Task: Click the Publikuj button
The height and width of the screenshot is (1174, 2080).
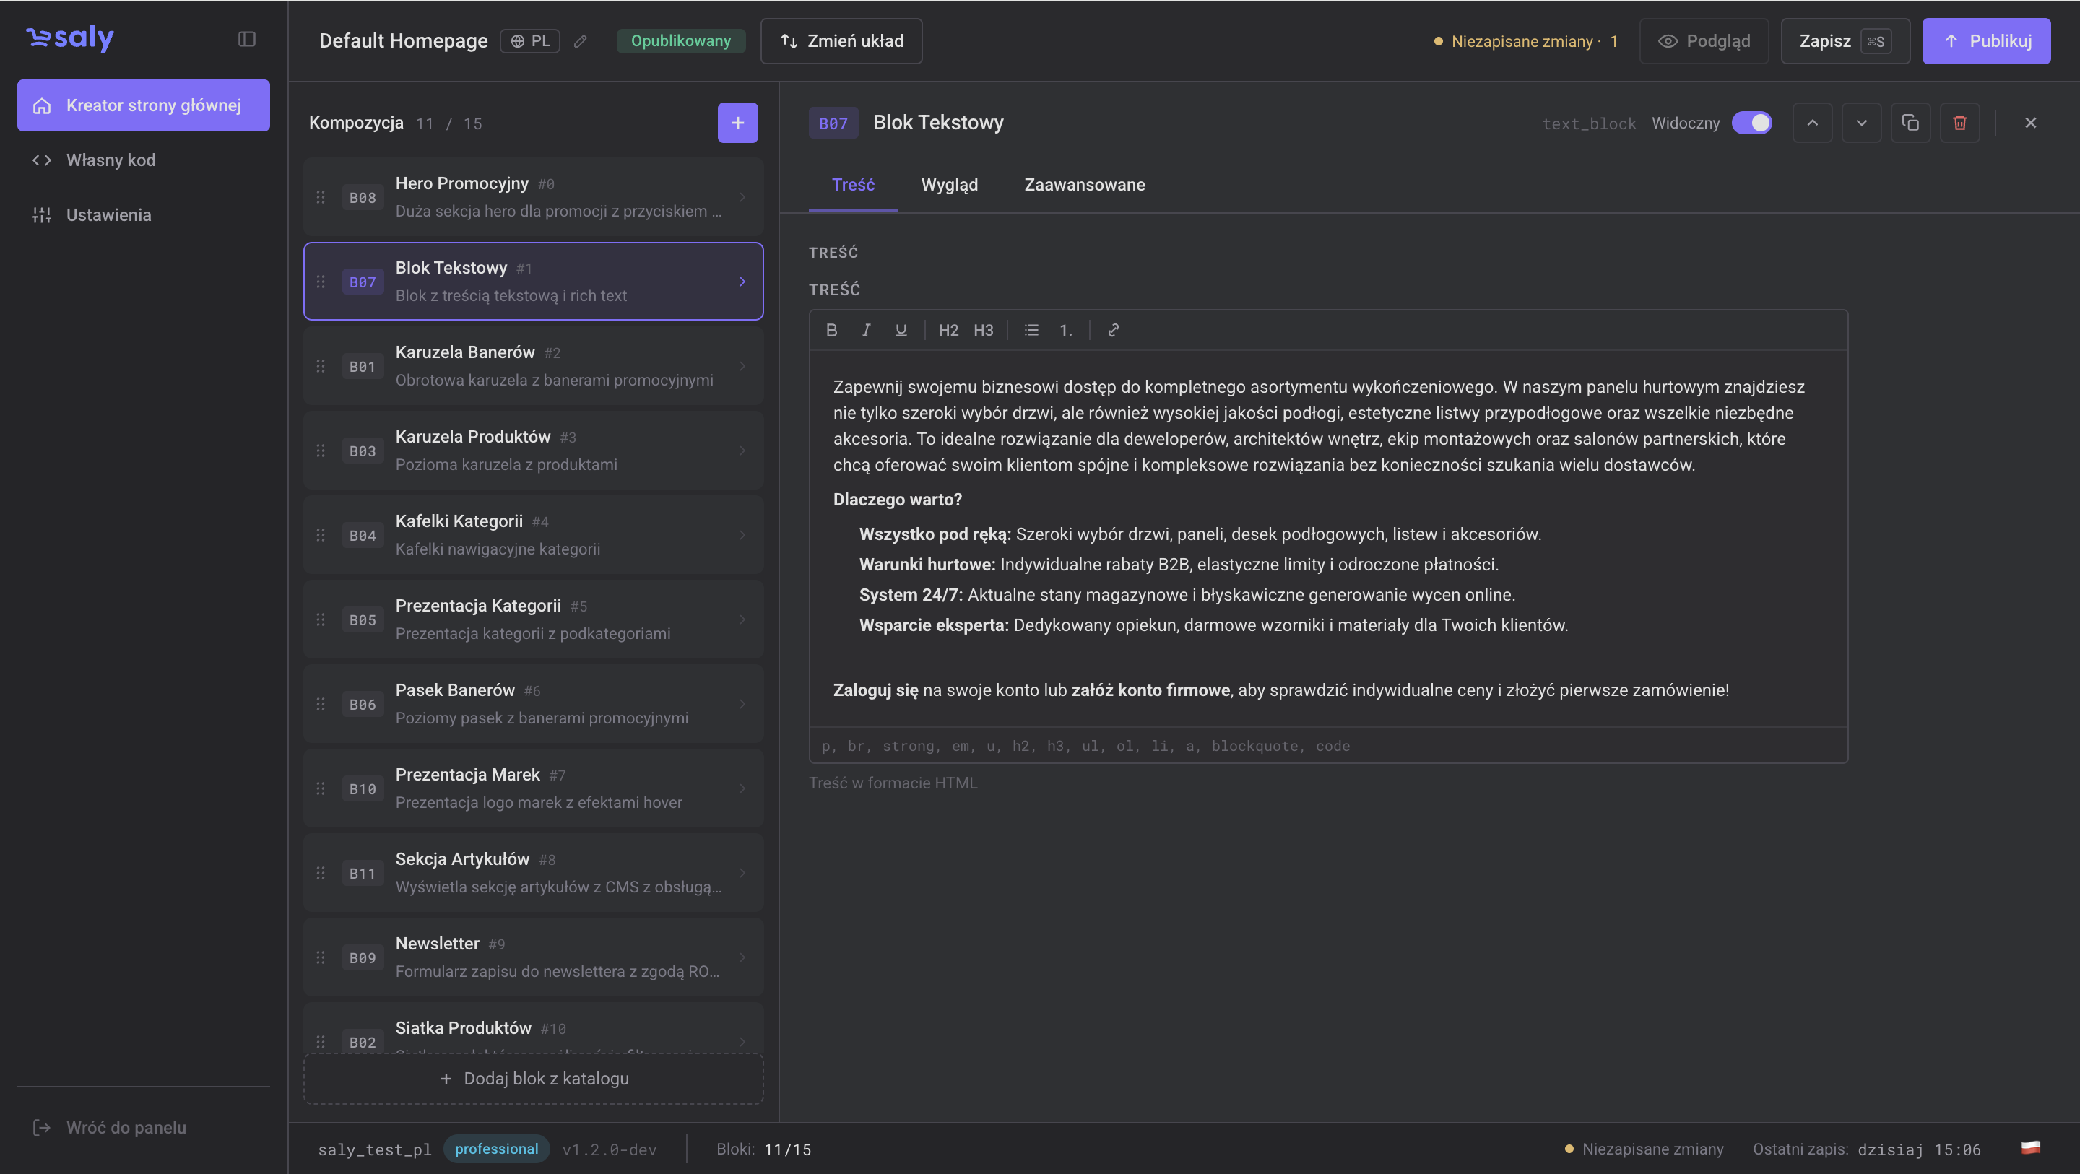Action: pyautogui.click(x=1986, y=41)
